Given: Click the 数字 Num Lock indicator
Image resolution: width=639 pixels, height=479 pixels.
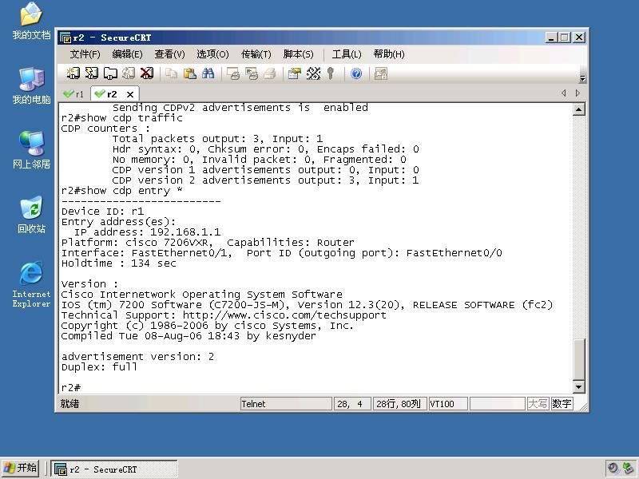Looking at the screenshot, I should pos(562,404).
